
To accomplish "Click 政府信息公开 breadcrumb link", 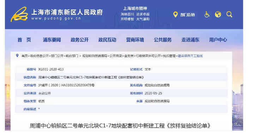I will point(40,56).
